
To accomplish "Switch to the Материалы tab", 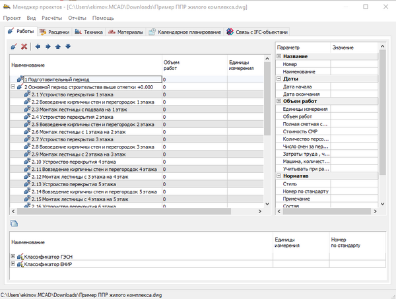I will point(126,32).
